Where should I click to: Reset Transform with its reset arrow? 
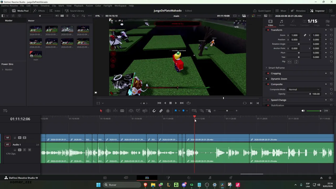331,30
